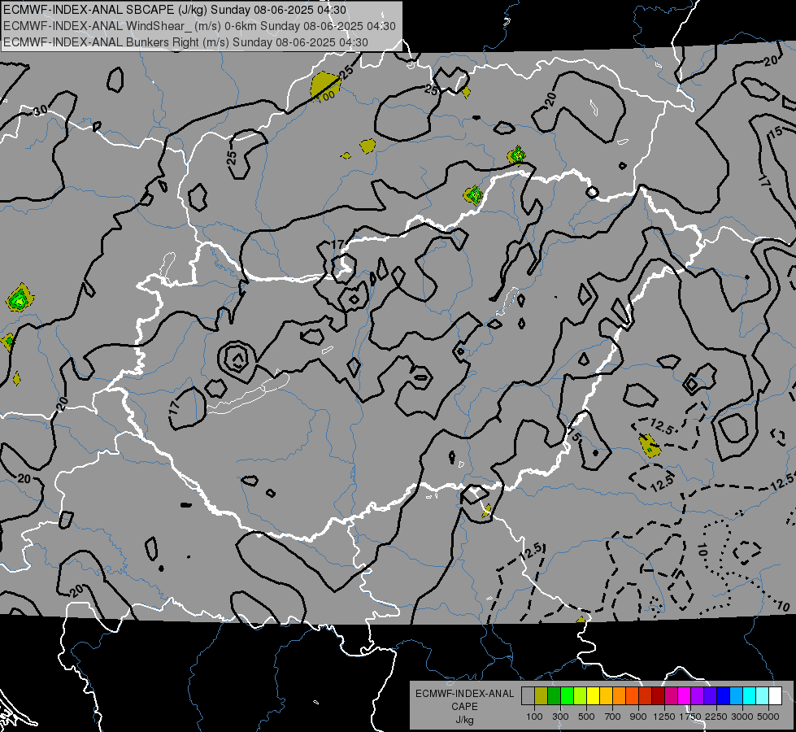The width and height of the screenshot is (796, 732).
Task: Click the gray legend swatch below 100
Action: [528, 695]
